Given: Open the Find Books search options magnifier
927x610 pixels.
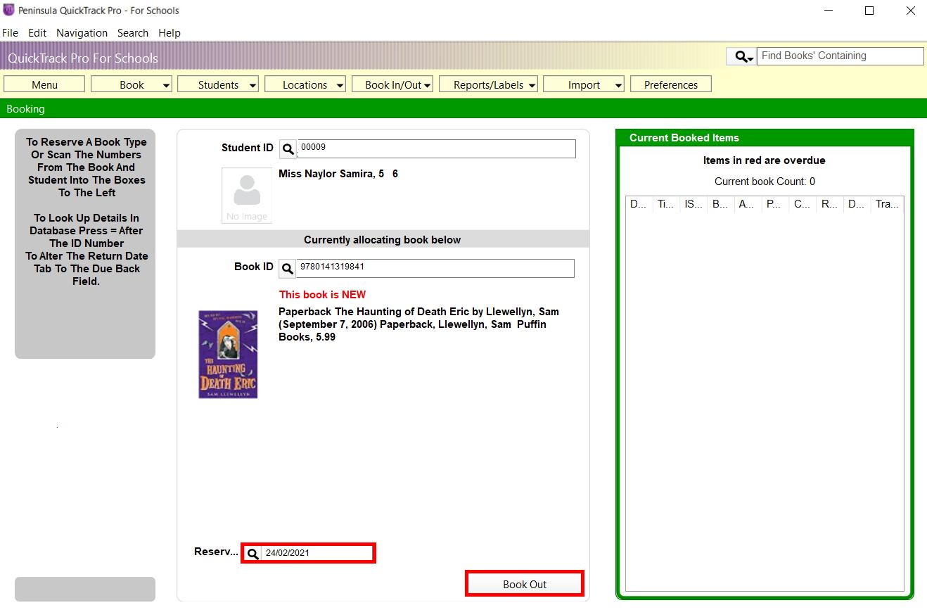Looking at the screenshot, I should coord(741,56).
